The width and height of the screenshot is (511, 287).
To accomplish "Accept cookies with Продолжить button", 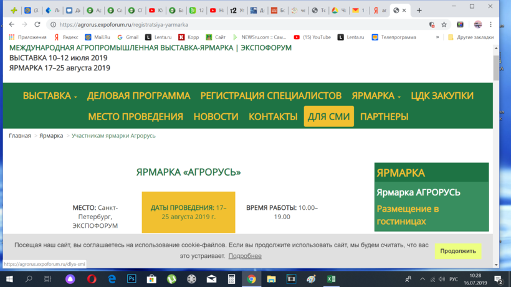I will pyautogui.click(x=458, y=251).
